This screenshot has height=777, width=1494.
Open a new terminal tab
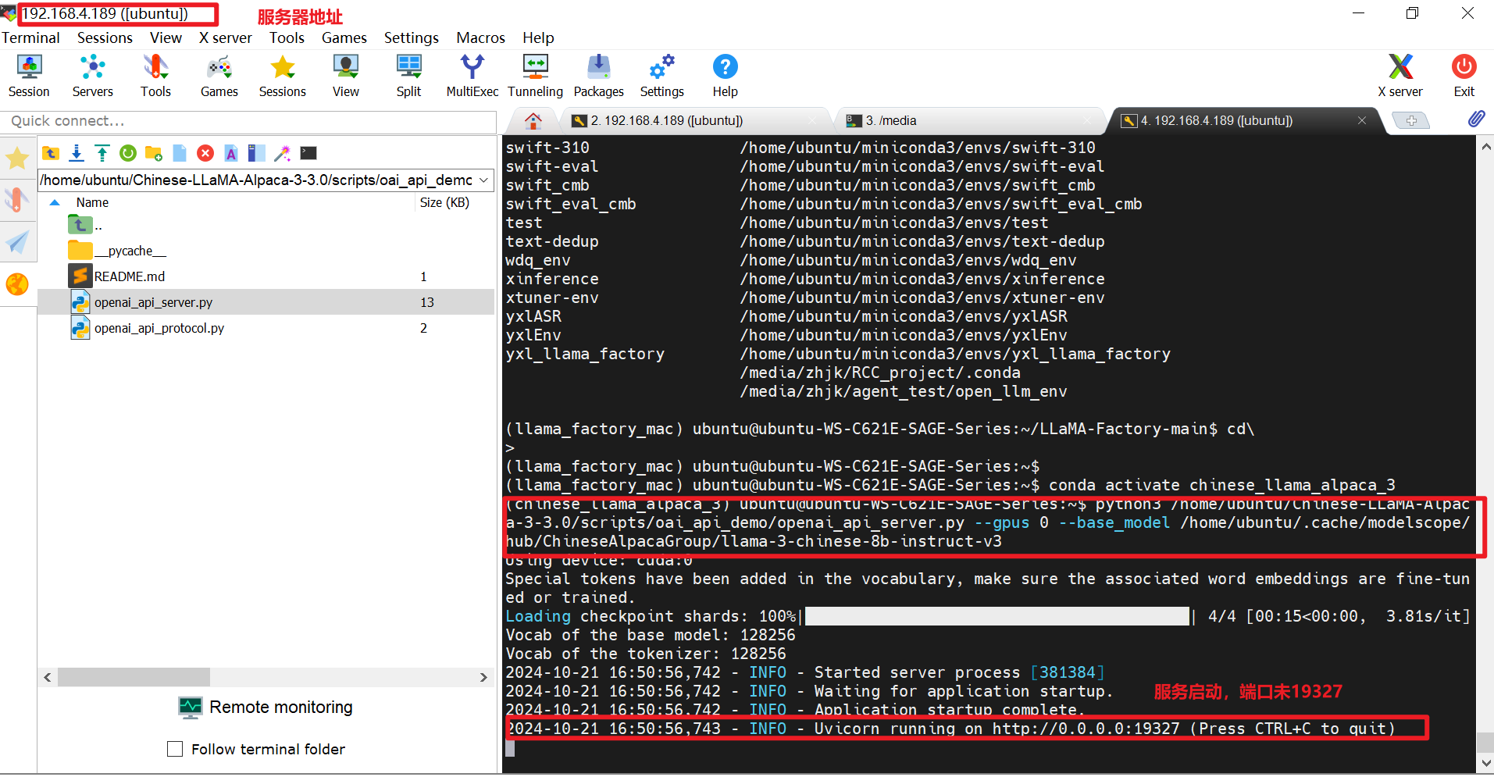click(x=1411, y=121)
